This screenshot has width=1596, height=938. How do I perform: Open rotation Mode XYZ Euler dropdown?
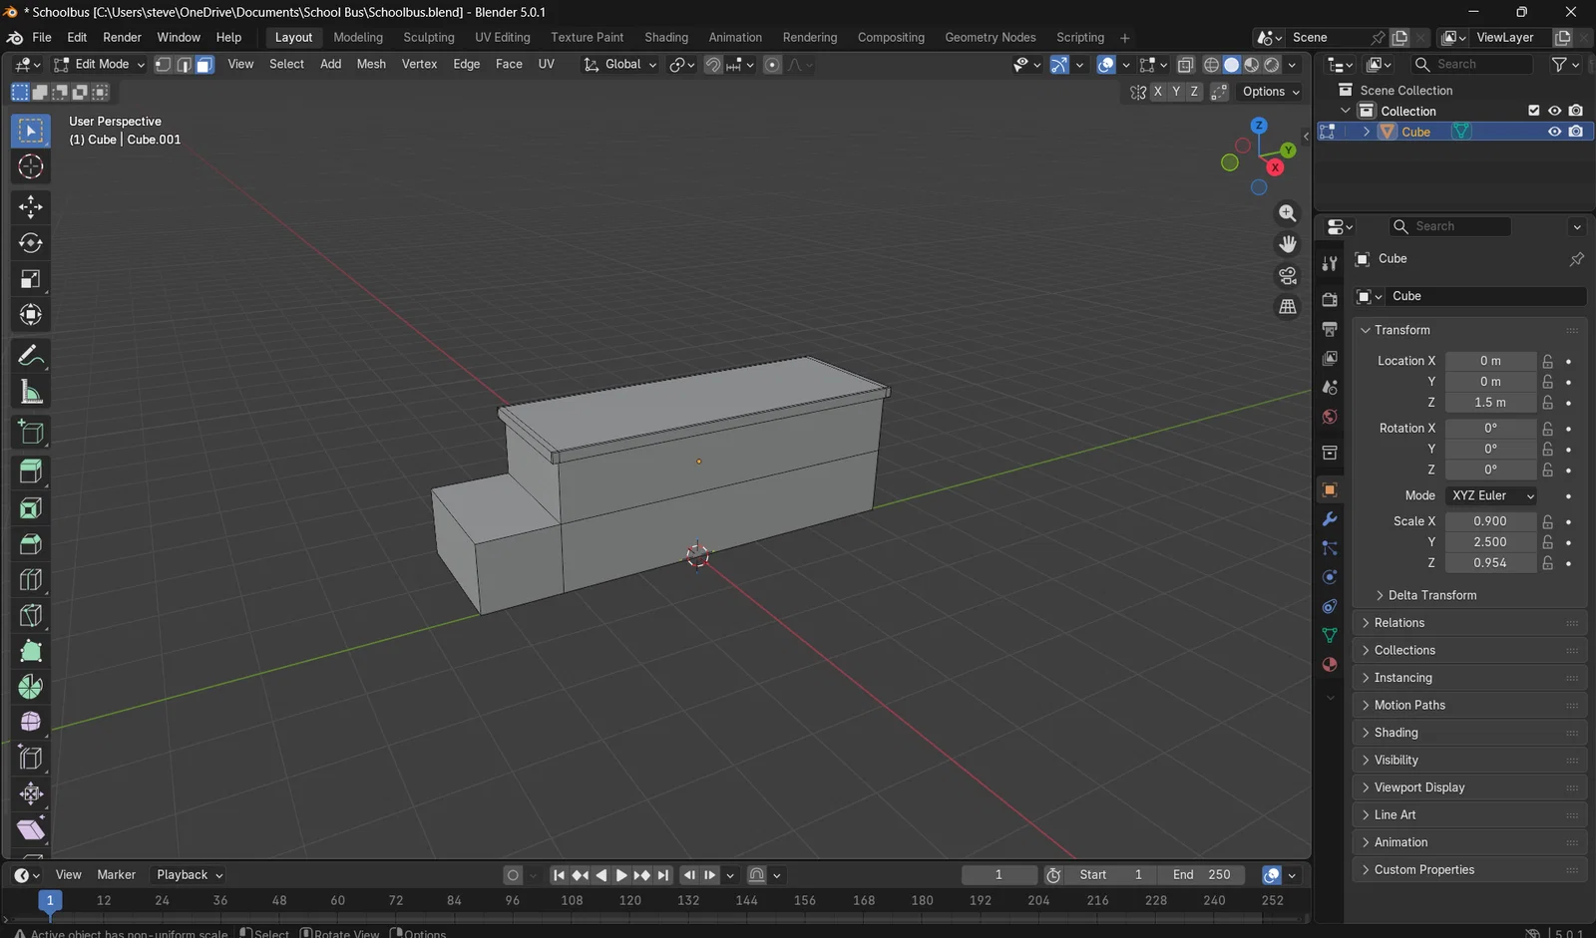[1491, 495]
